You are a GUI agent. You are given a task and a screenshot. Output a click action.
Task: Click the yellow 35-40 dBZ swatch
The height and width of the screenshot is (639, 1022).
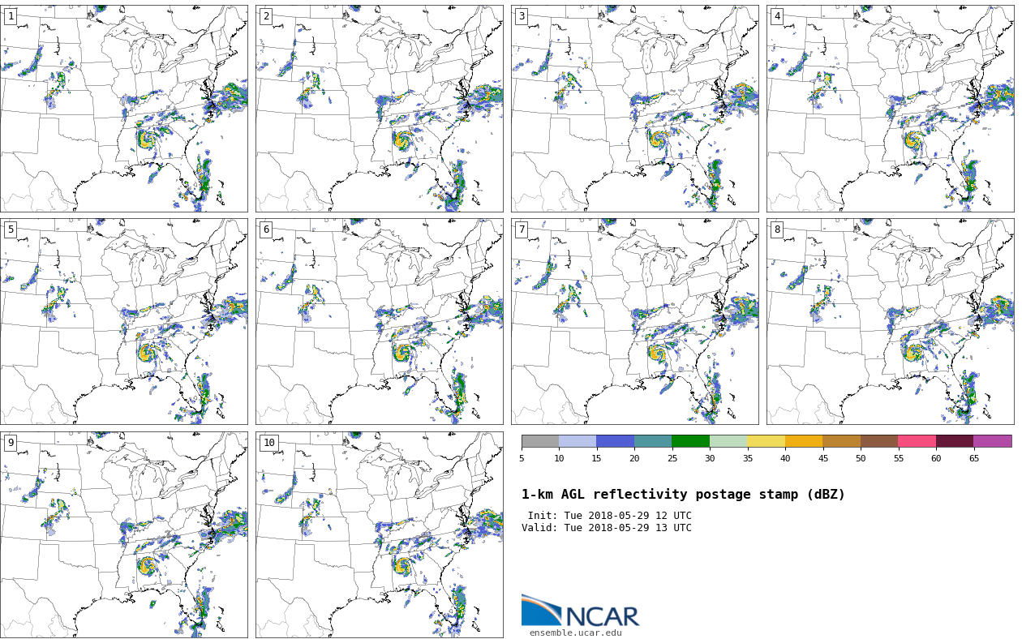click(766, 441)
